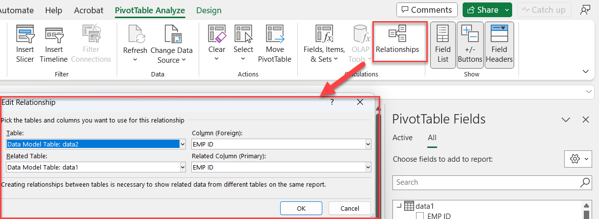Screen dimensions: 599x219
Task: Click the Clear PivotTable icon
Action: click(x=216, y=34)
